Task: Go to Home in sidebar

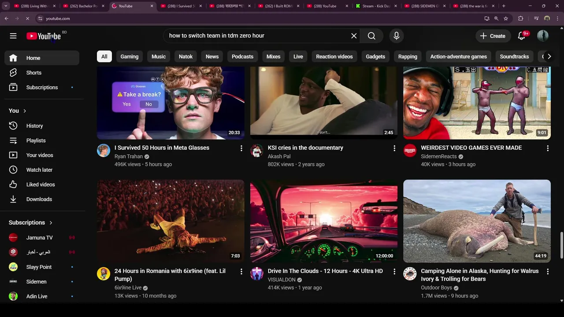Action: pyautogui.click(x=42, y=58)
